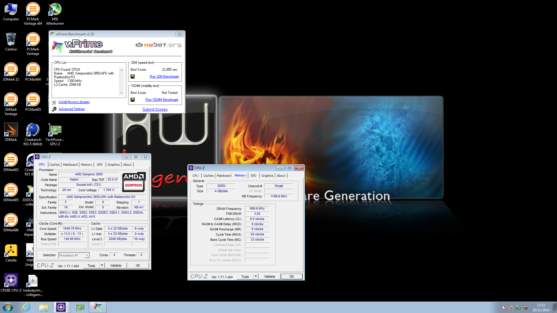Launch 3DMark03 desktop shortcut

coord(11,162)
